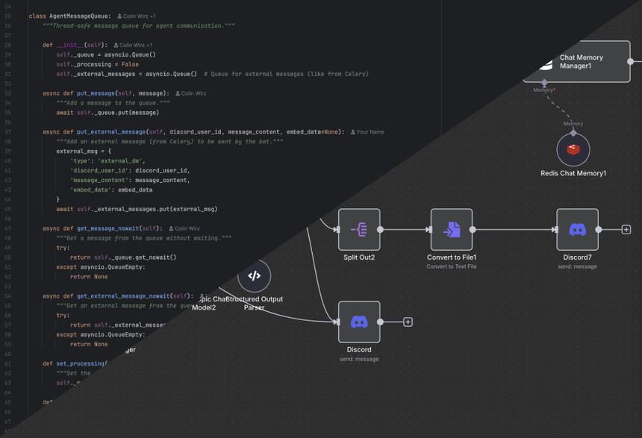Click 'await self._queue.put(message)' line

click(x=107, y=113)
